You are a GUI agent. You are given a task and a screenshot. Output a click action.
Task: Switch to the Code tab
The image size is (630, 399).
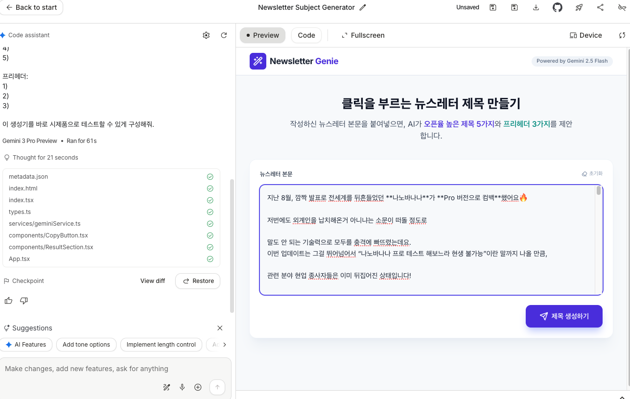pos(306,35)
